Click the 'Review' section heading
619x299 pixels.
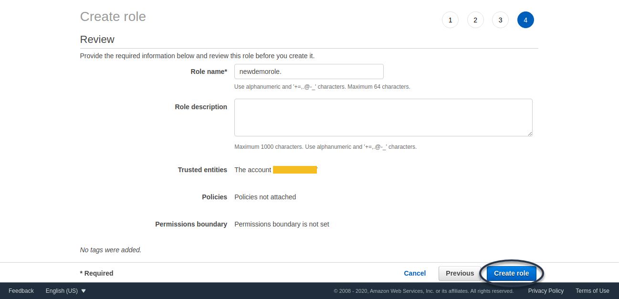(97, 39)
